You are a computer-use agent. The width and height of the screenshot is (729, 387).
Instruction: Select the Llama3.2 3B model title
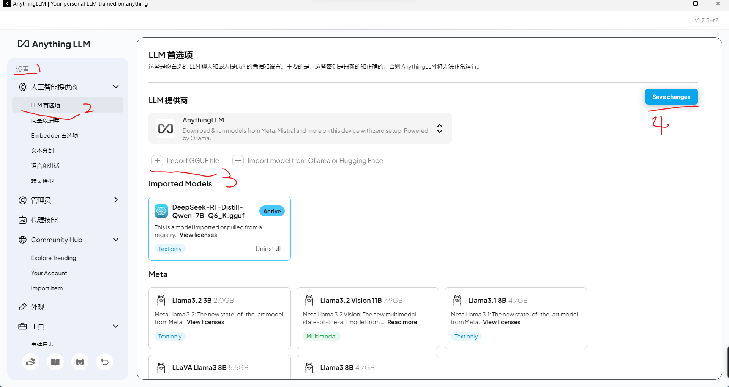point(192,301)
